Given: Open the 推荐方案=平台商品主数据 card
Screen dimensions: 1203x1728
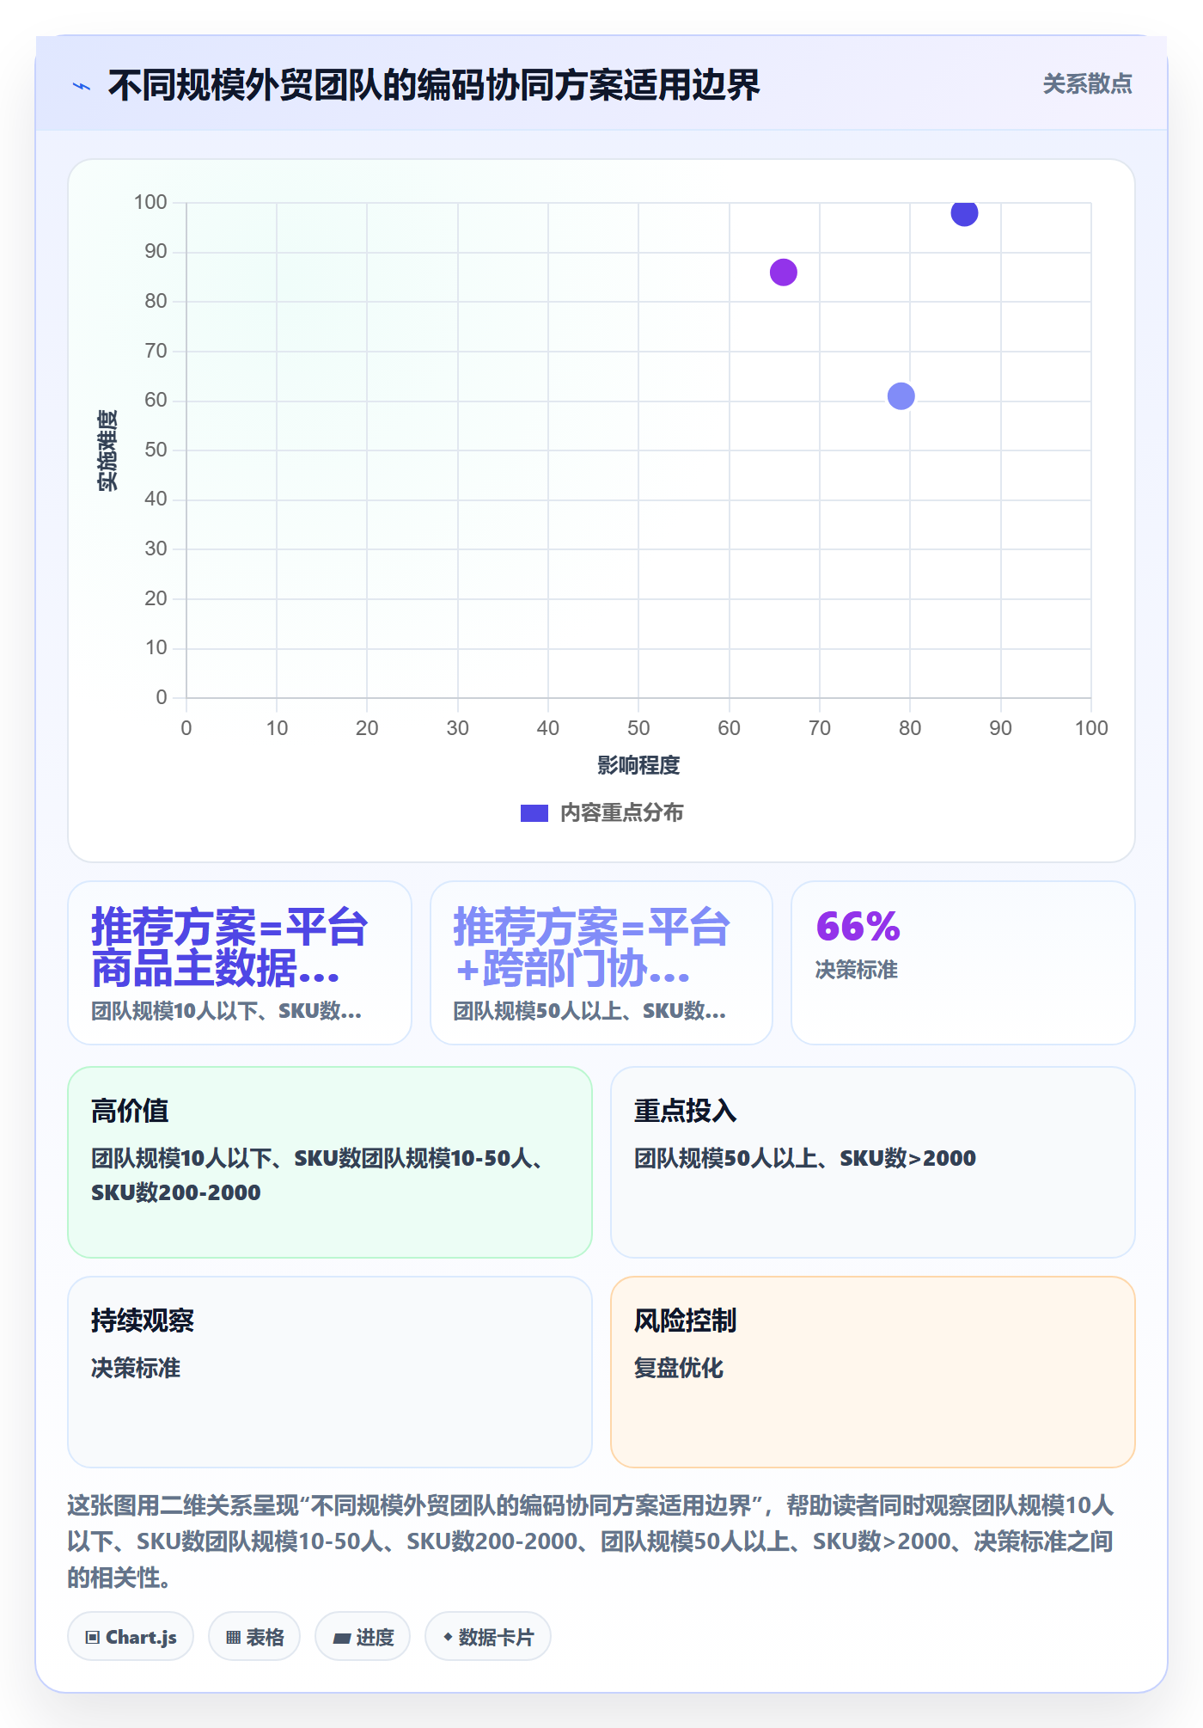Looking at the screenshot, I should click(x=240, y=963).
